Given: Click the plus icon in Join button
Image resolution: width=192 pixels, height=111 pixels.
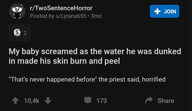Looking at the screenshot, I should pos(157,12).
